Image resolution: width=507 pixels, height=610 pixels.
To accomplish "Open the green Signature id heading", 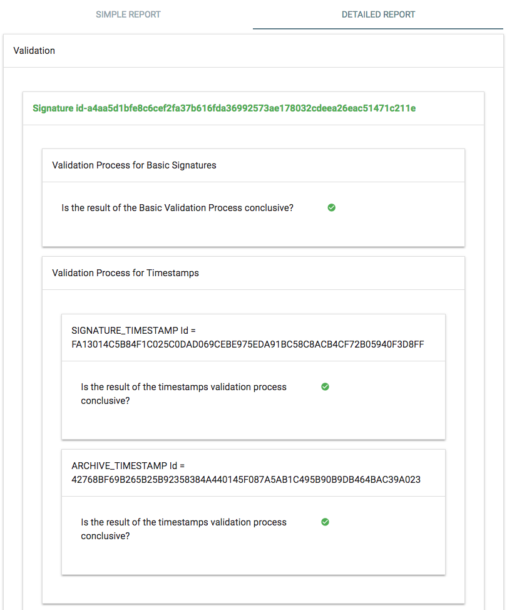I will (224, 108).
